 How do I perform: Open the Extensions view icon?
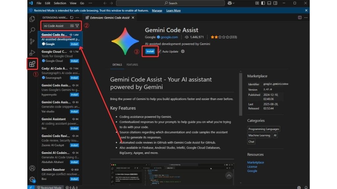[32, 64]
